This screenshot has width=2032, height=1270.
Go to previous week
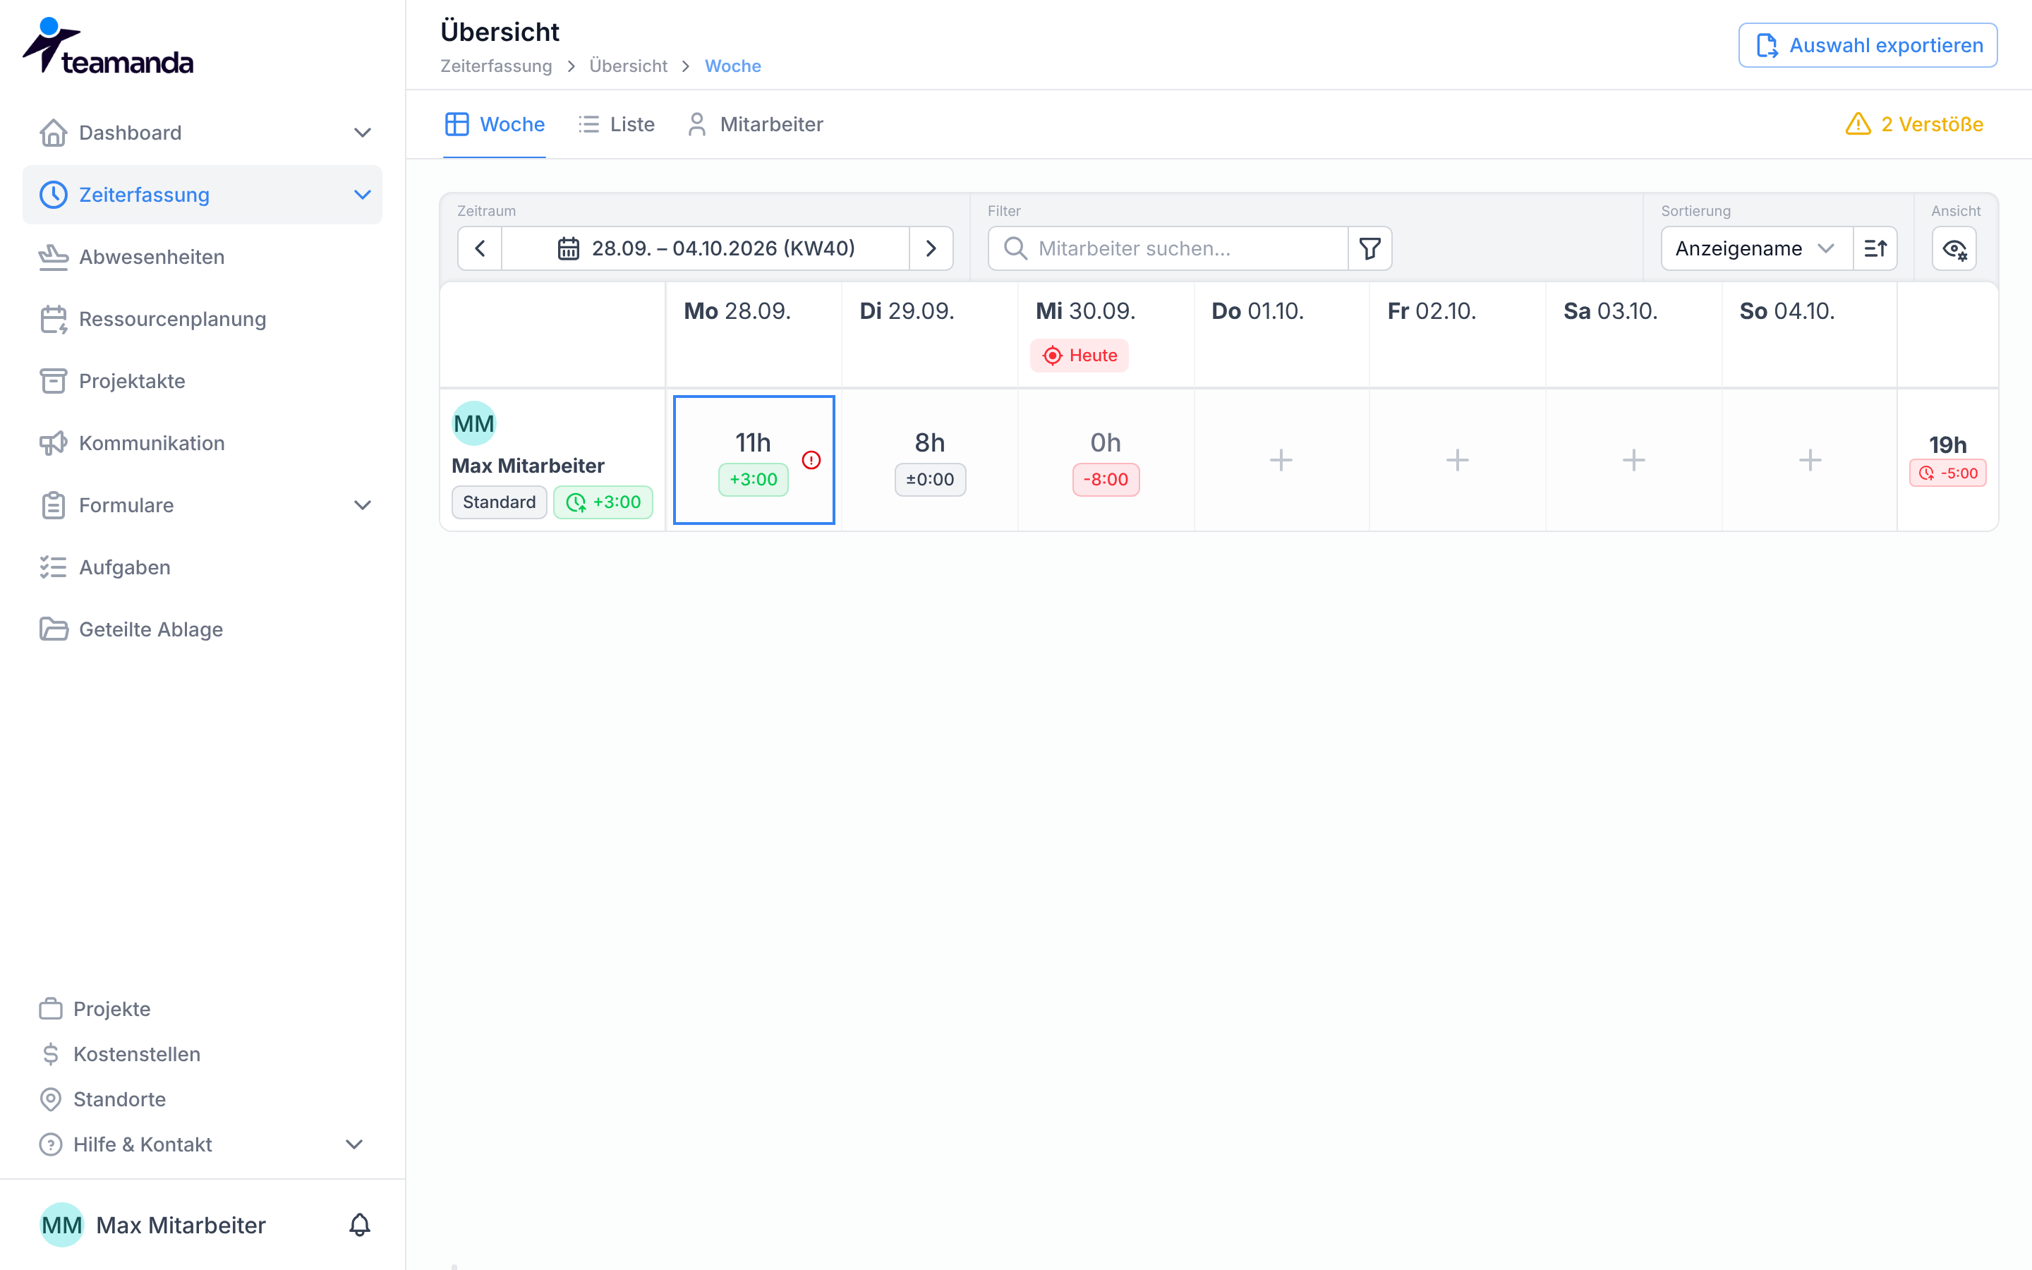point(480,248)
